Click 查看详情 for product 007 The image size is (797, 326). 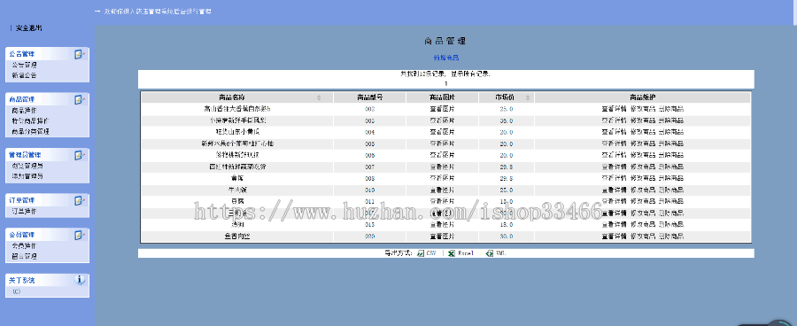pos(614,167)
